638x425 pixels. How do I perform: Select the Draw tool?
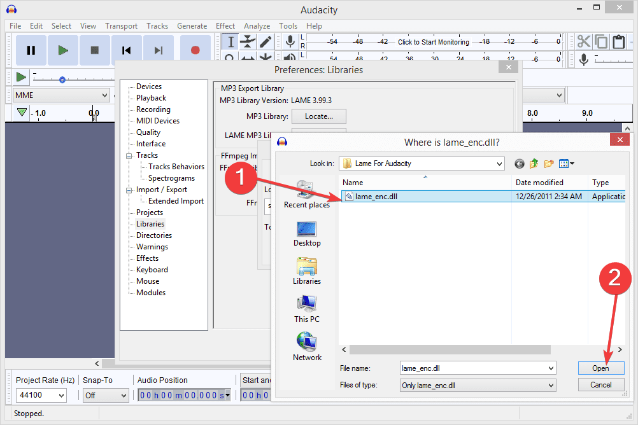266,41
